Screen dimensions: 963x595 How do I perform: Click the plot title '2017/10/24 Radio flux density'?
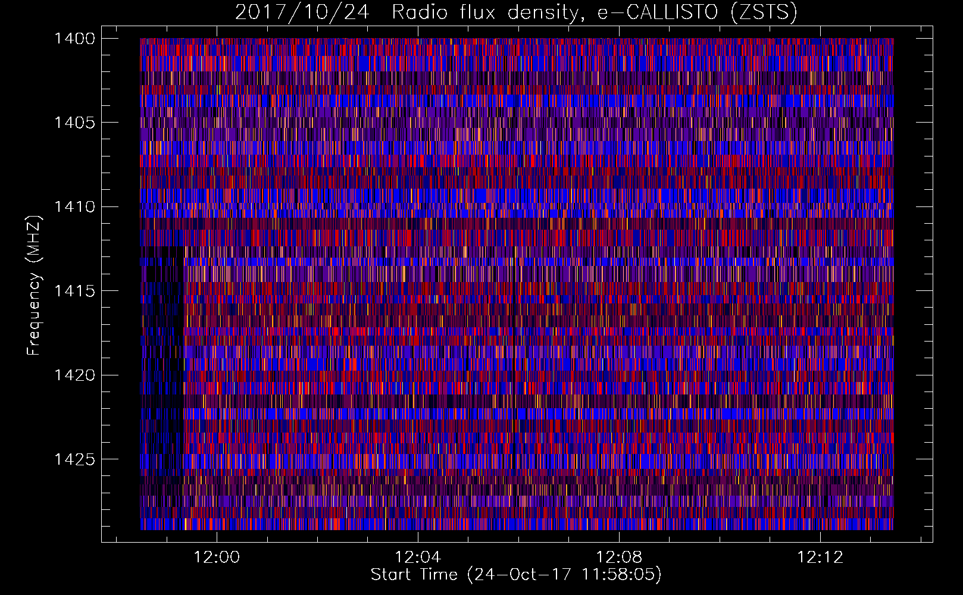tap(516, 12)
